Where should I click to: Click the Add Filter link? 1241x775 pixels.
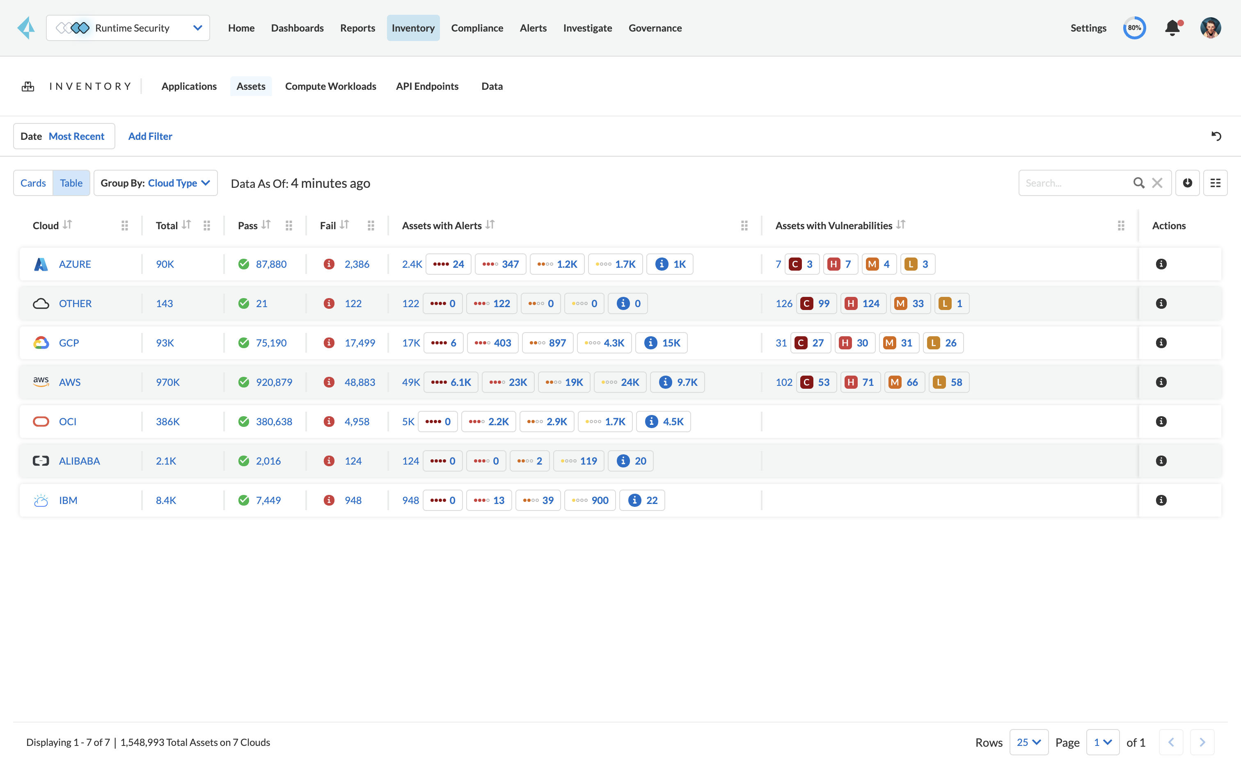tap(150, 136)
